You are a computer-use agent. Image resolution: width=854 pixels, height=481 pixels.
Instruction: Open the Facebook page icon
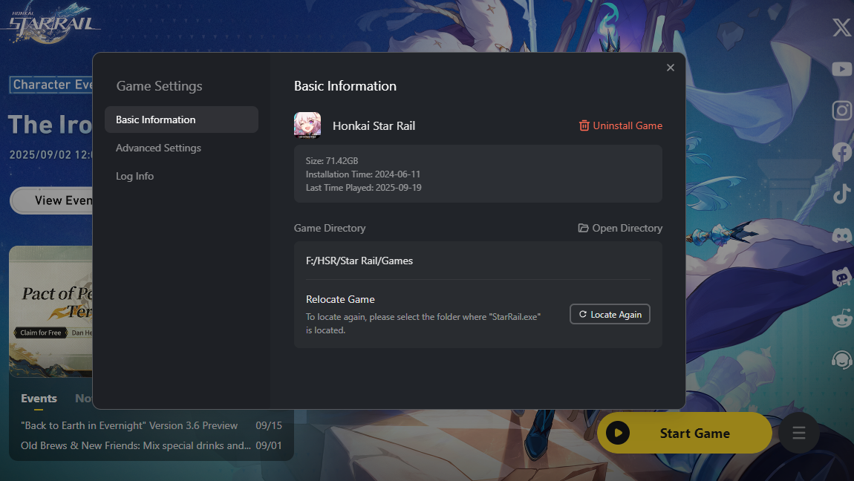pos(841,152)
